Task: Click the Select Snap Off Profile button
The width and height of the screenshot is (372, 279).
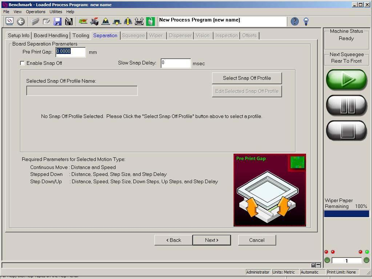Action: point(247,78)
